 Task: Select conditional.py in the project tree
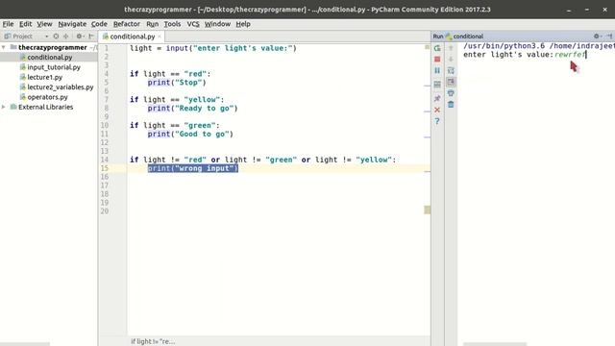coord(49,58)
